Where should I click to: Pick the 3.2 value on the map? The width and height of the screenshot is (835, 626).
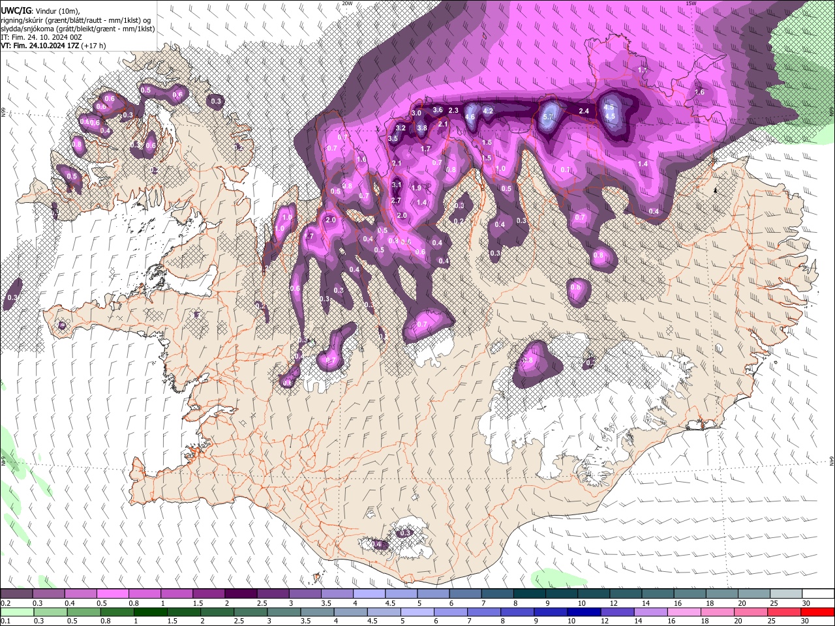point(401,128)
